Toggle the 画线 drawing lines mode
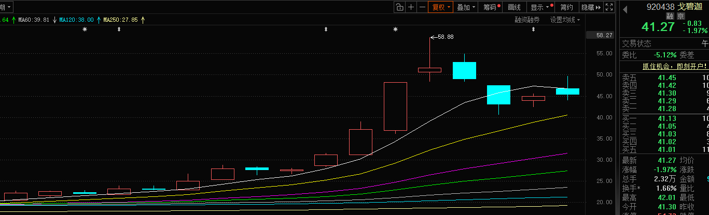This screenshot has width=709, height=215. [514, 7]
